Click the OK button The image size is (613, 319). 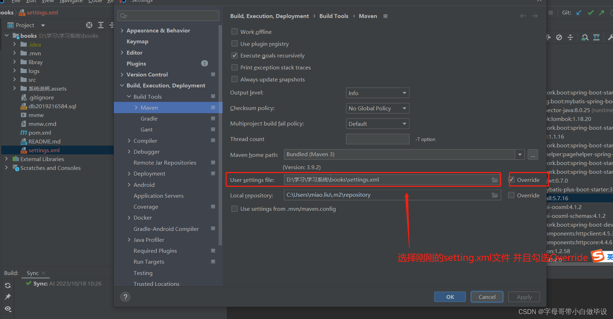[450, 297]
